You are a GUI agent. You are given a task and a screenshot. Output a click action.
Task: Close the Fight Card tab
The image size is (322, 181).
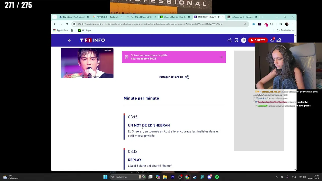88,17
